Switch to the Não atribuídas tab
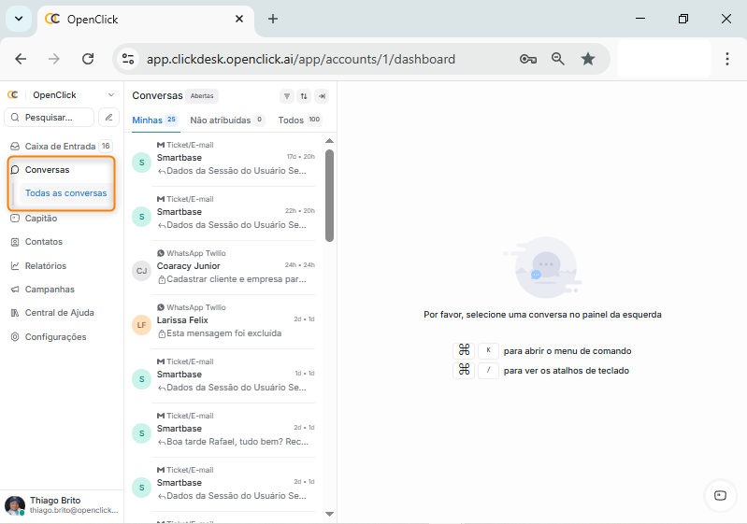The height and width of the screenshot is (524, 747). click(220, 120)
